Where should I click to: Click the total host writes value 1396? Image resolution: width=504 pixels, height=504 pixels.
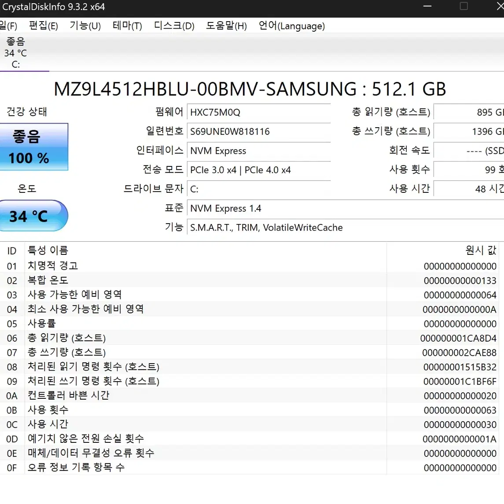469,132
